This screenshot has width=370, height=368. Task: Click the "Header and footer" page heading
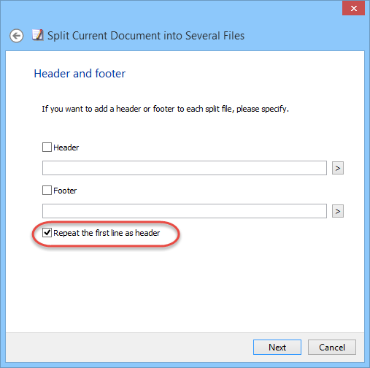[x=80, y=74]
